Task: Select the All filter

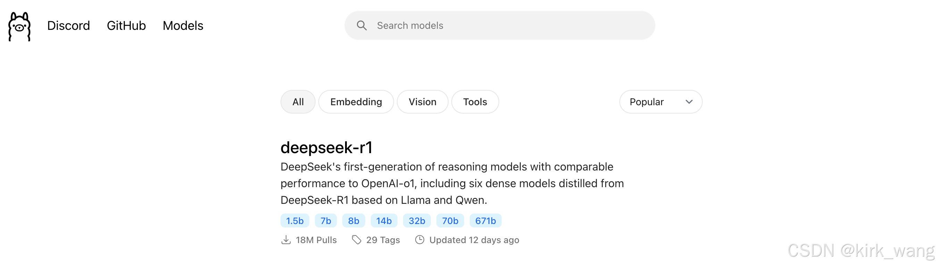Action: [x=298, y=102]
